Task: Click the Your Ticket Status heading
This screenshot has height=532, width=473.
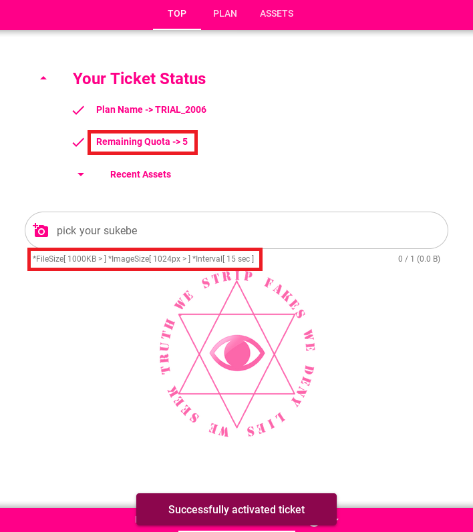Action: [139, 79]
